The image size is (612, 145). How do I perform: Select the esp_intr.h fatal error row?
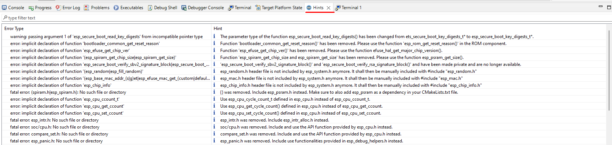coord(303,120)
